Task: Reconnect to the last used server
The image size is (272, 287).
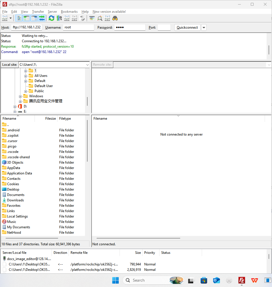Action: [82, 18]
